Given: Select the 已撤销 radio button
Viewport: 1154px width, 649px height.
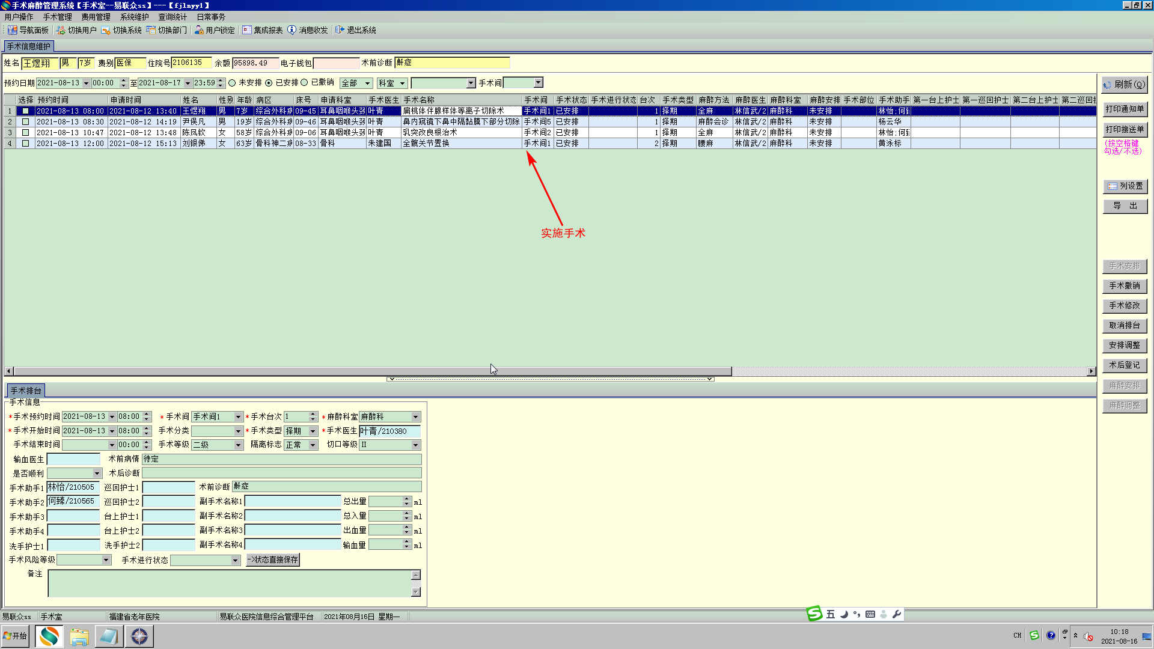Looking at the screenshot, I should pos(304,83).
